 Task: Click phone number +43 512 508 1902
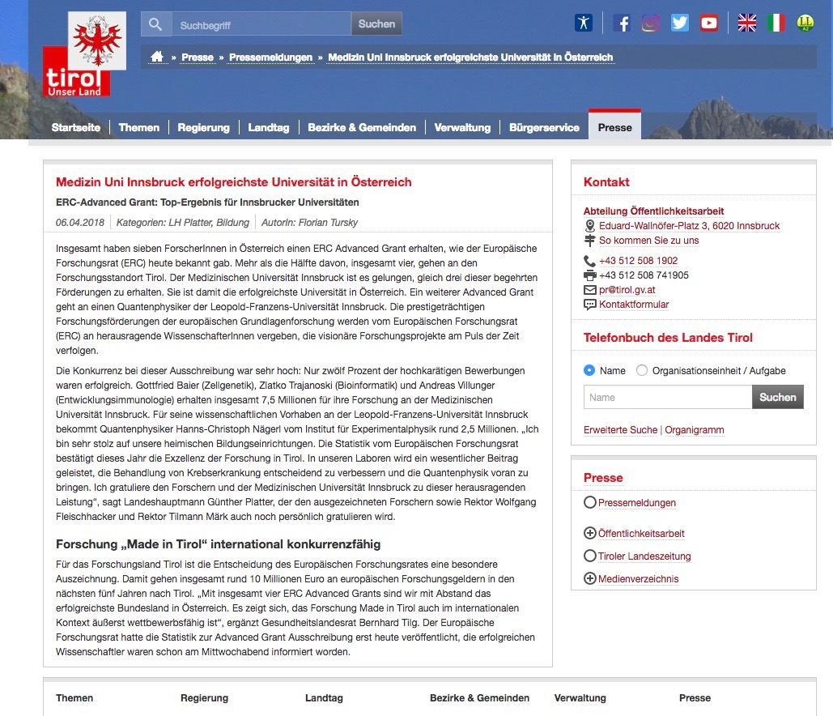point(638,261)
